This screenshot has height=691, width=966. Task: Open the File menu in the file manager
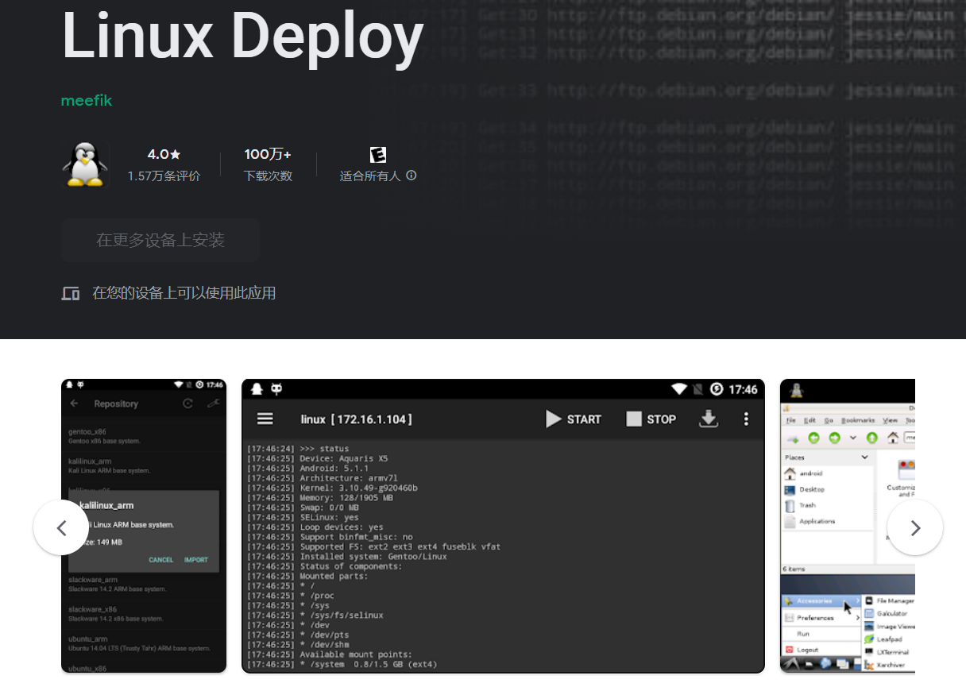[790, 420]
